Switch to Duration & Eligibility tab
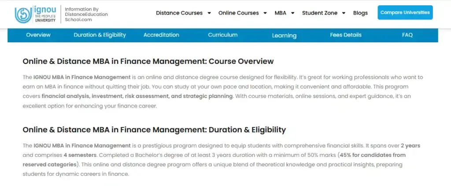 [100, 35]
